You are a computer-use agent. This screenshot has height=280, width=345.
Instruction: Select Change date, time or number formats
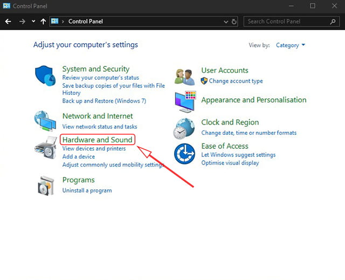click(x=249, y=133)
